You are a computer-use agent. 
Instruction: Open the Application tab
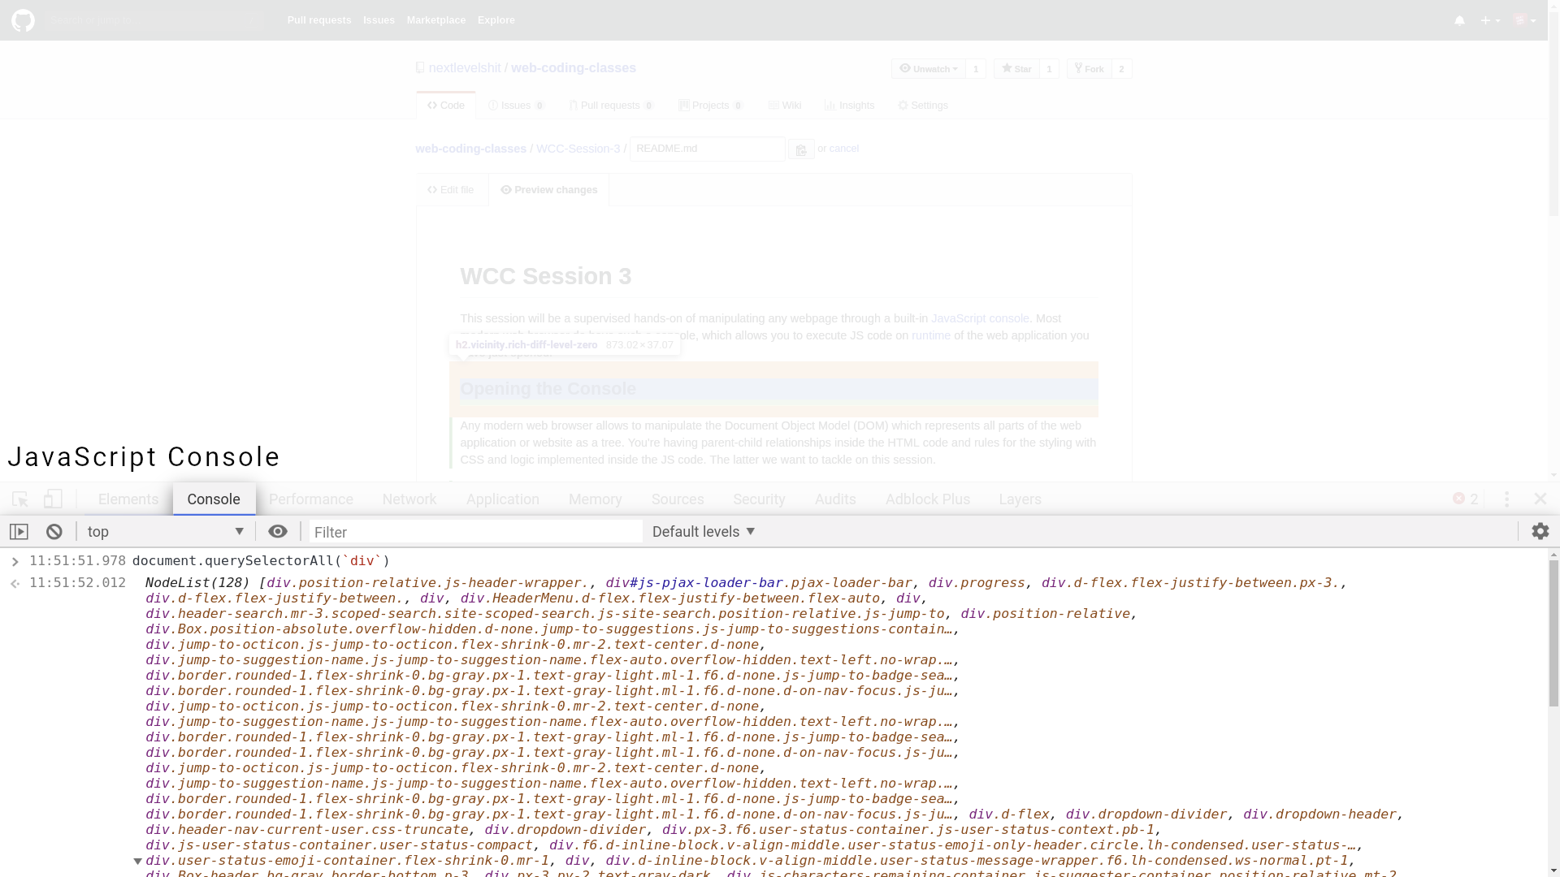click(x=503, y=499)
